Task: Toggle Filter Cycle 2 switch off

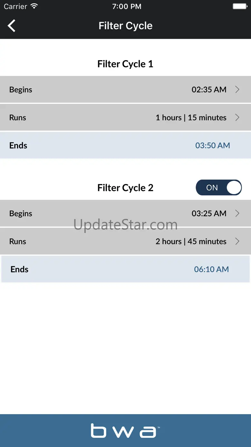Action: pyautogui.click(x=218, y=188)
